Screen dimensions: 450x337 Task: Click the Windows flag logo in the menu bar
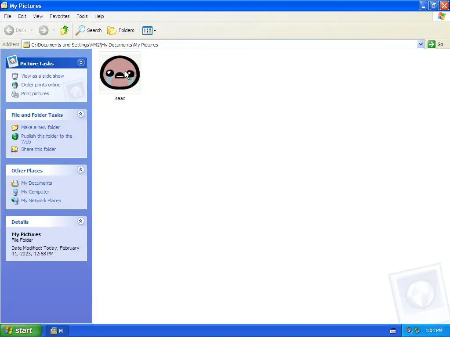(x=442, y=16)
